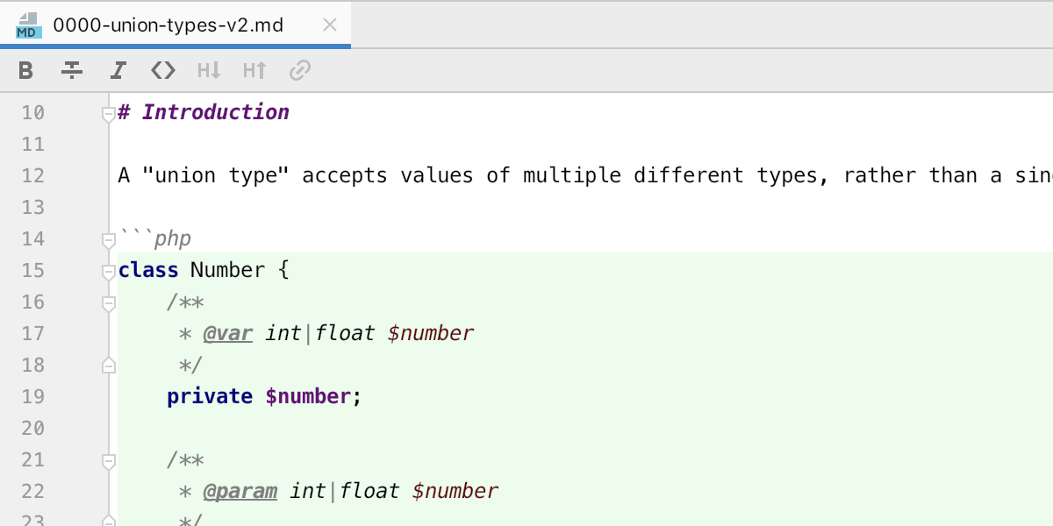The image size is (1053, 526).
Task: Collapse the php code fence block
Action: [x=107, y=238]
